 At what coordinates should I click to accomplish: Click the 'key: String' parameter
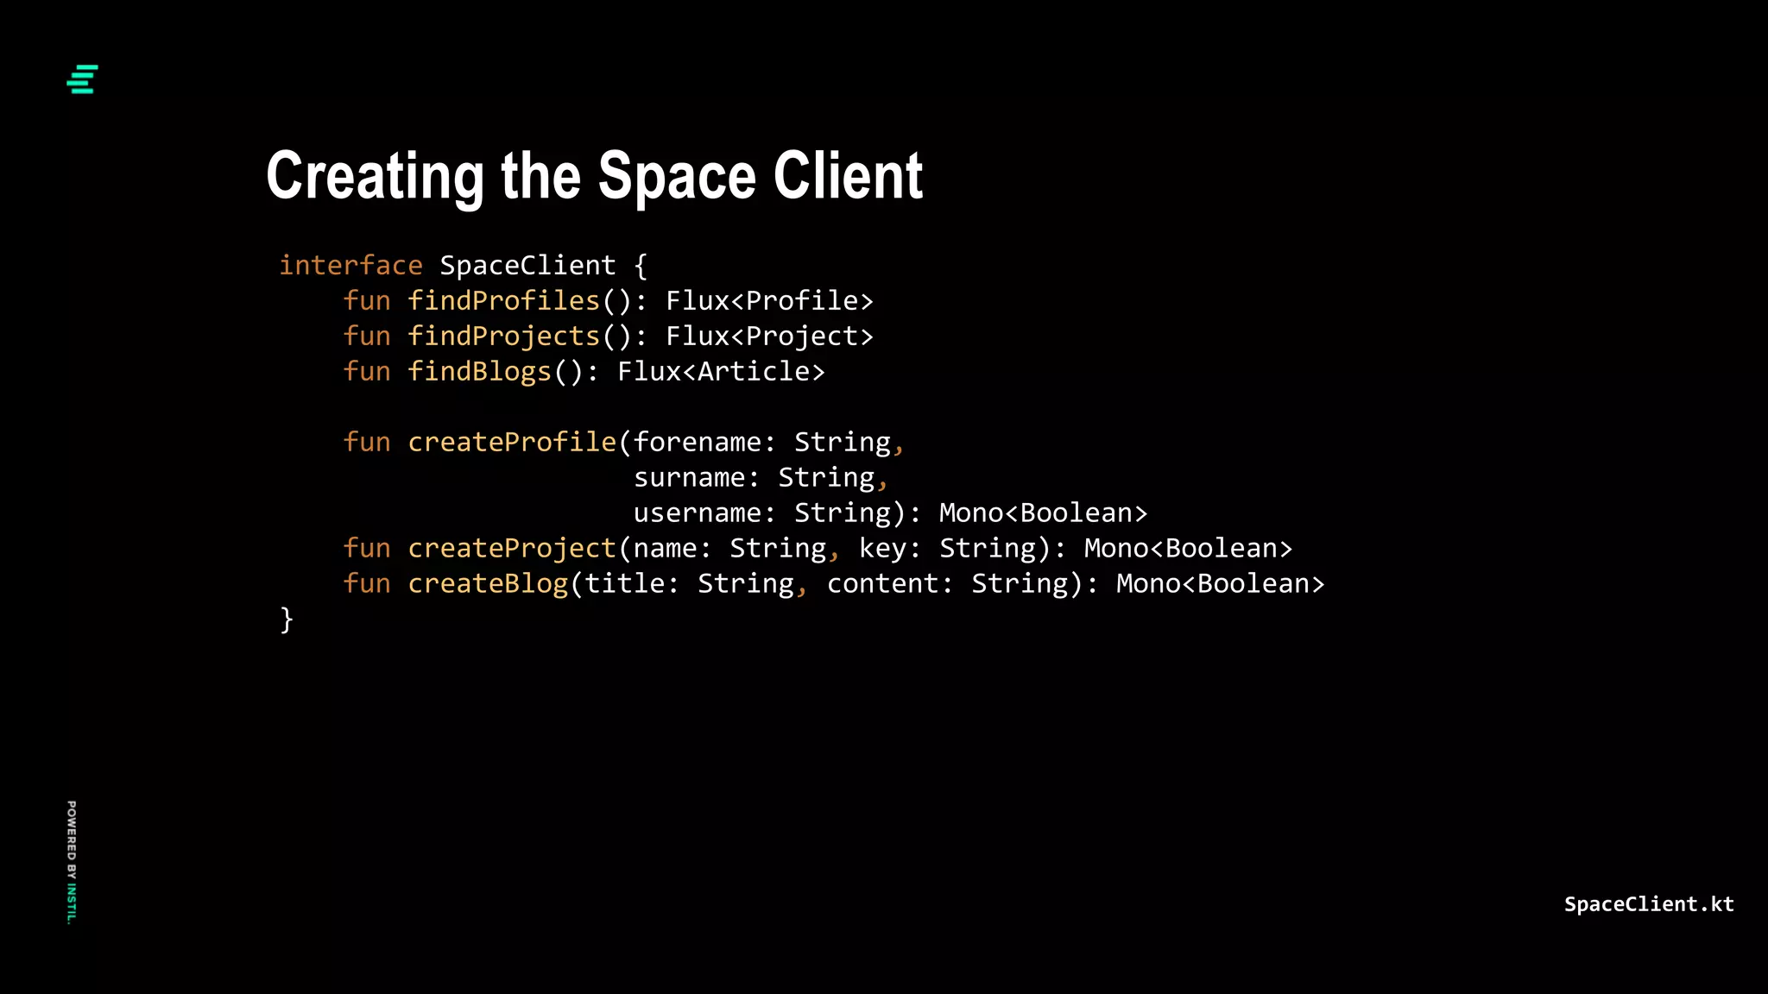point(947,548)
